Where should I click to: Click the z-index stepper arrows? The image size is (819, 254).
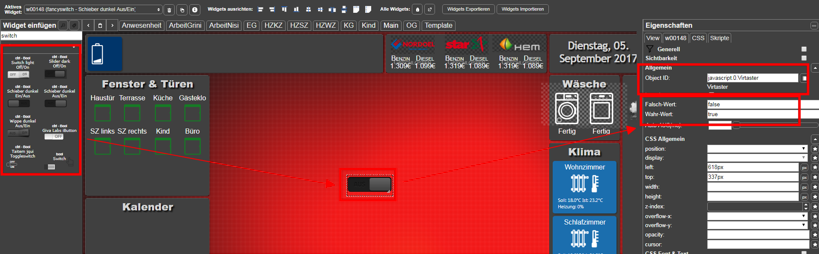[x=806, y=207]
